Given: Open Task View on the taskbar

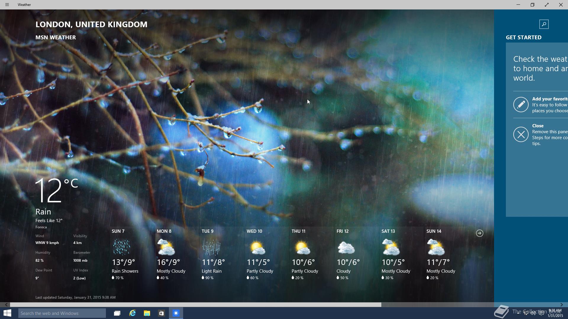Looking at the screenshot, I should pos(117,313).
